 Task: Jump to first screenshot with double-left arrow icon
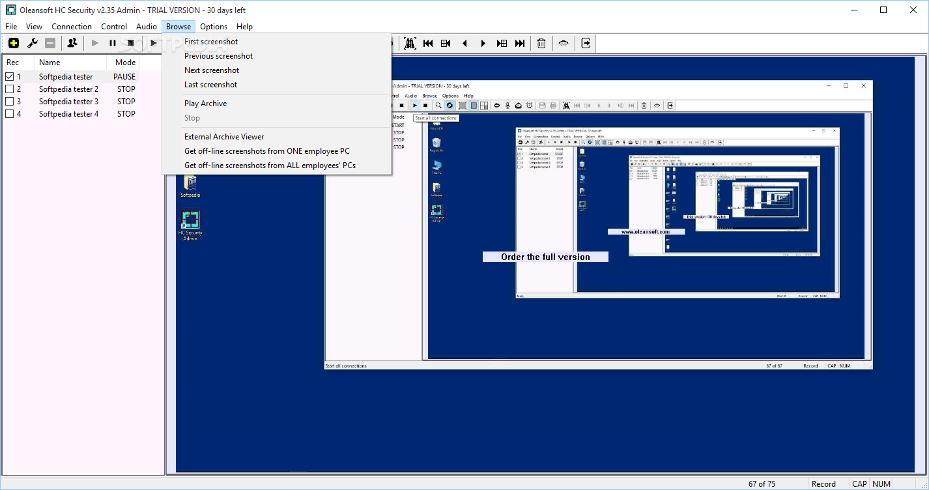pos(428,43)
